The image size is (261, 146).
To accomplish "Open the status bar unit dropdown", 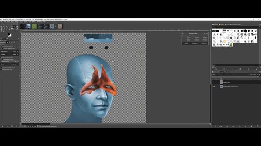I will click(29, 126).
